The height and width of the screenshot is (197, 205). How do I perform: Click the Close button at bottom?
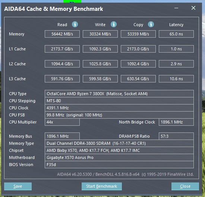pos(185,186)
